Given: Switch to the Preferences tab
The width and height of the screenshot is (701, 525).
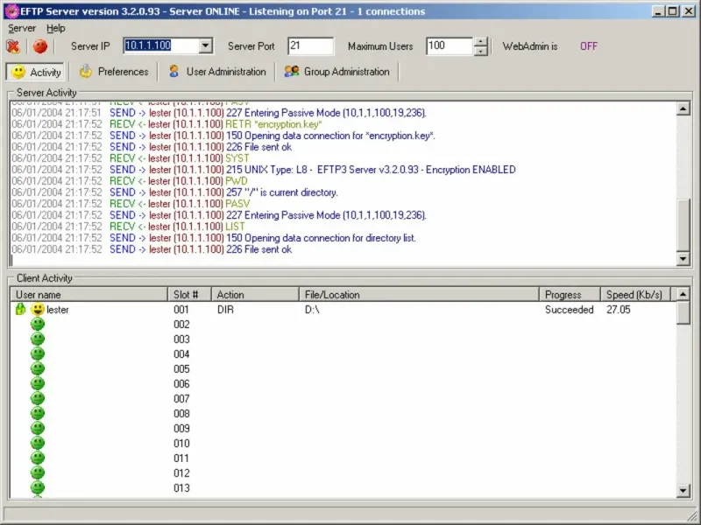Looking at the screenshot, I should (114, 72).
